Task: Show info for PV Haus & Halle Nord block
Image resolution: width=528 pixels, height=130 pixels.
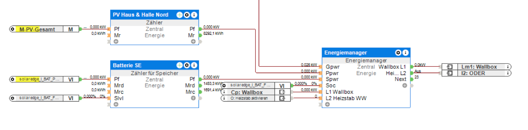Action: point(194,15)
